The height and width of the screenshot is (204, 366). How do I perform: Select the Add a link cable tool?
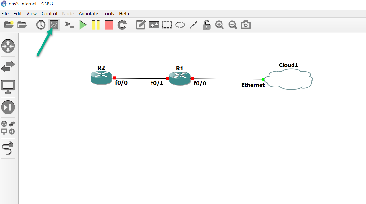(8, 148)
